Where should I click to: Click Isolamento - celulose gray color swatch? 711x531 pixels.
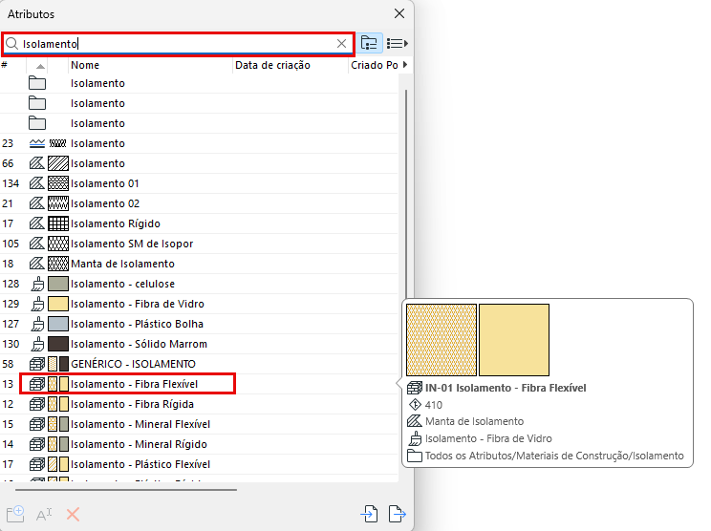coord(58,284)
